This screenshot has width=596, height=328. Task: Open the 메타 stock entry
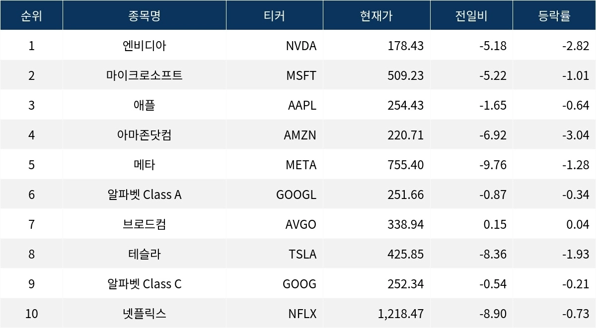pyautogui.click(x=144, y=165)
